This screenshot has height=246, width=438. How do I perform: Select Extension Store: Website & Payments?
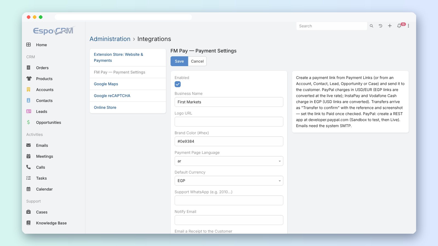pos(128,57)
